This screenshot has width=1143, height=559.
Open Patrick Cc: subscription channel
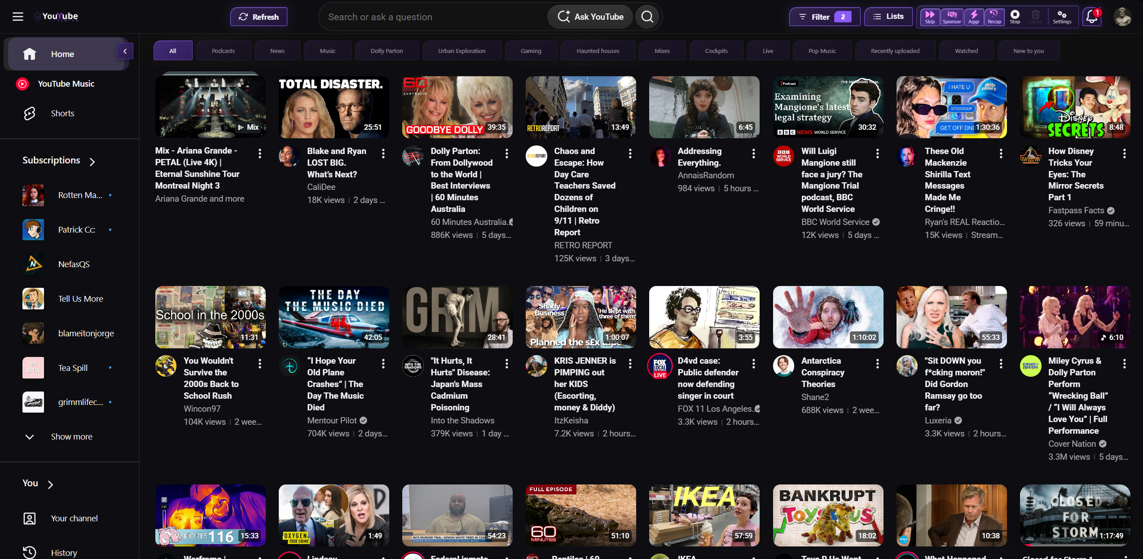pyautogui.click(x=67, y=230)
